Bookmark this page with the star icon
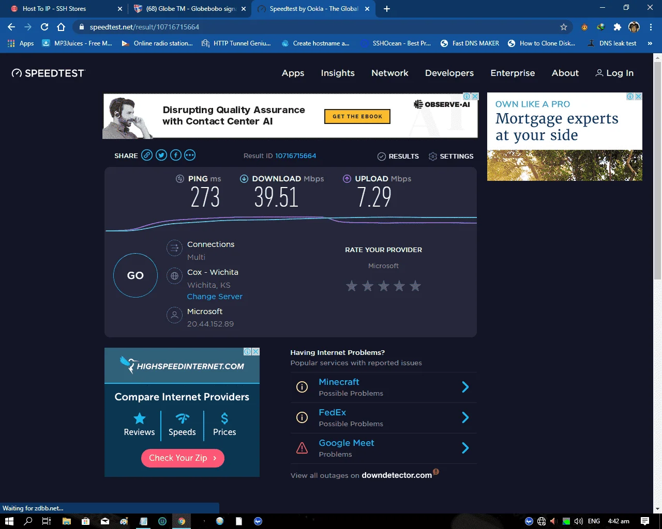This screenshot has width=662, height=529. click(564, 27)
